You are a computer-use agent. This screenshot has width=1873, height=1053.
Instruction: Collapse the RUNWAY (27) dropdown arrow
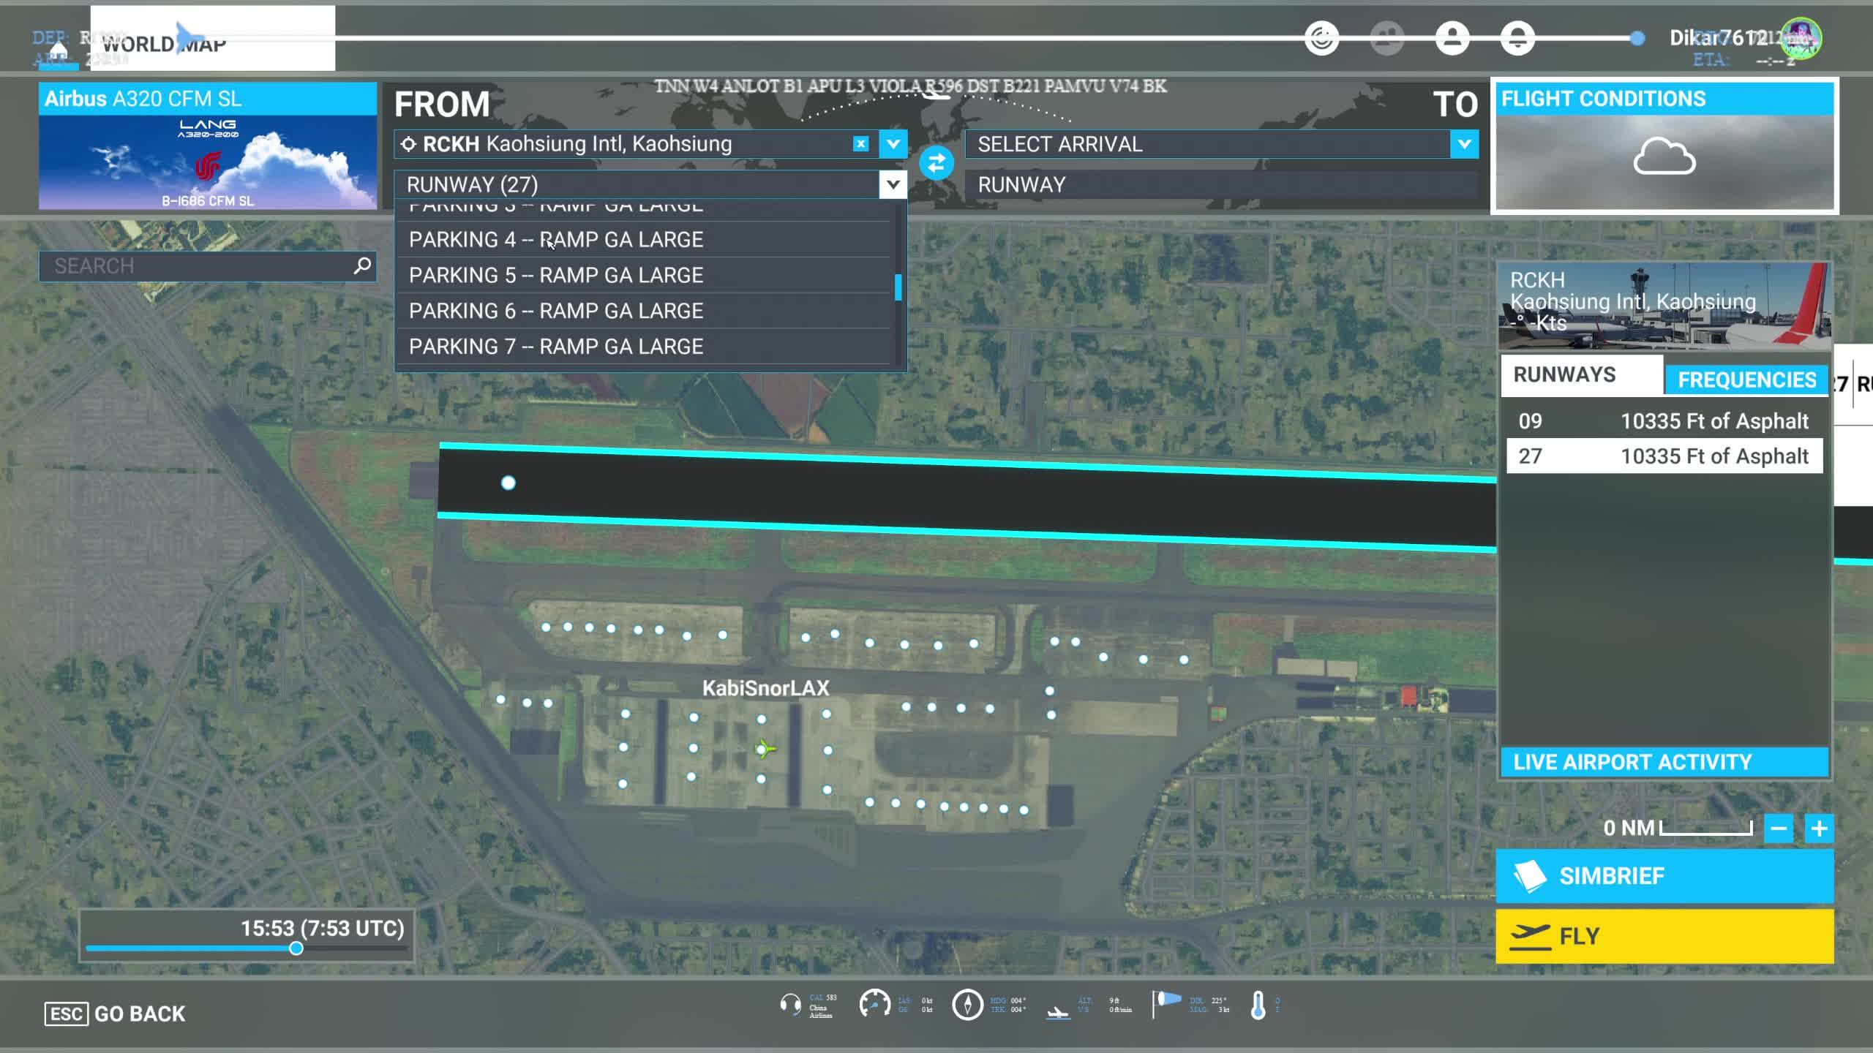click(893, 185)
